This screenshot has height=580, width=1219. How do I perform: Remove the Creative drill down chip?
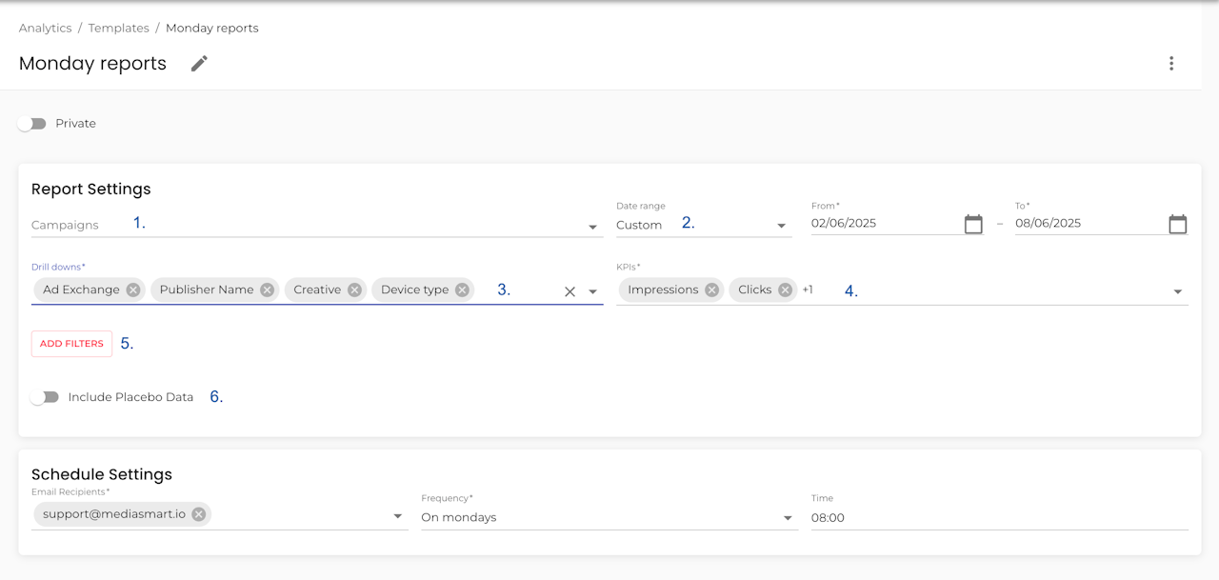tap(354, 290)
